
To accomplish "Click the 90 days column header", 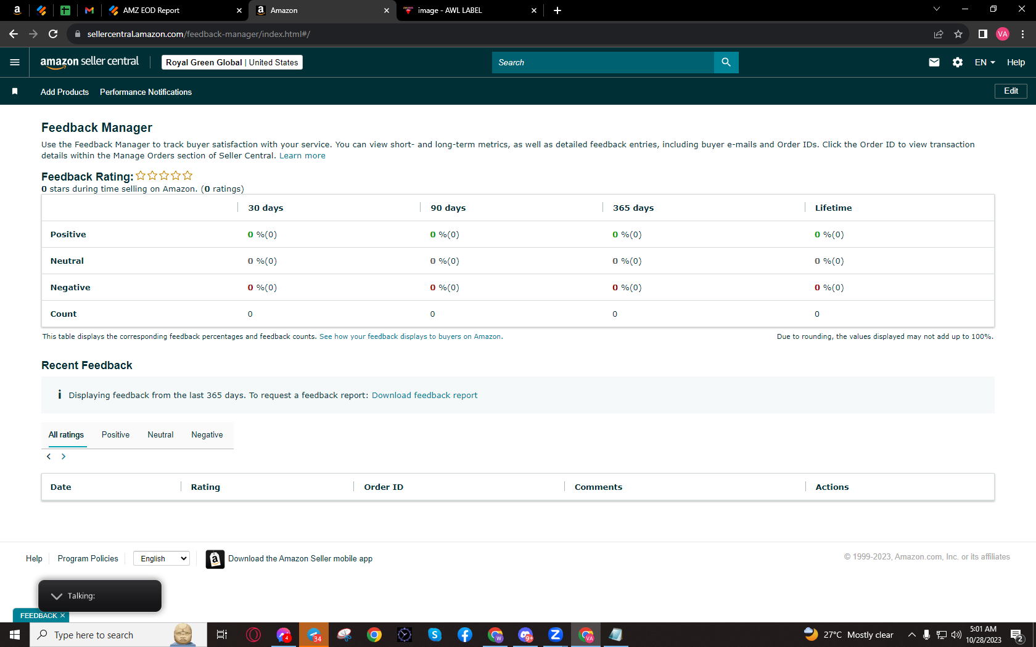I will coord(448,208).
